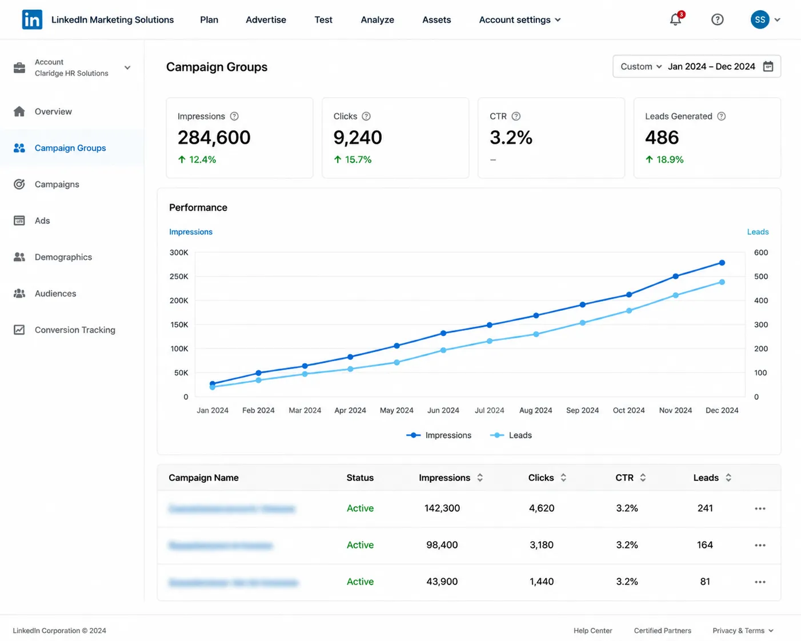The height and width of the screenshot is (641, 801).
Task: Sort table by Impressions column
Action: [x=480, y=478]
